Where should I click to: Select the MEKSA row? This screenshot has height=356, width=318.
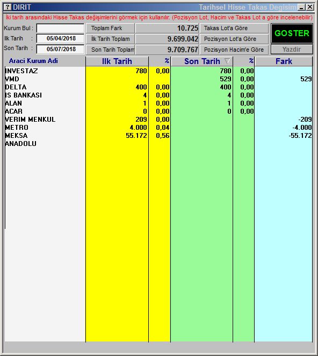click(158, 136)
